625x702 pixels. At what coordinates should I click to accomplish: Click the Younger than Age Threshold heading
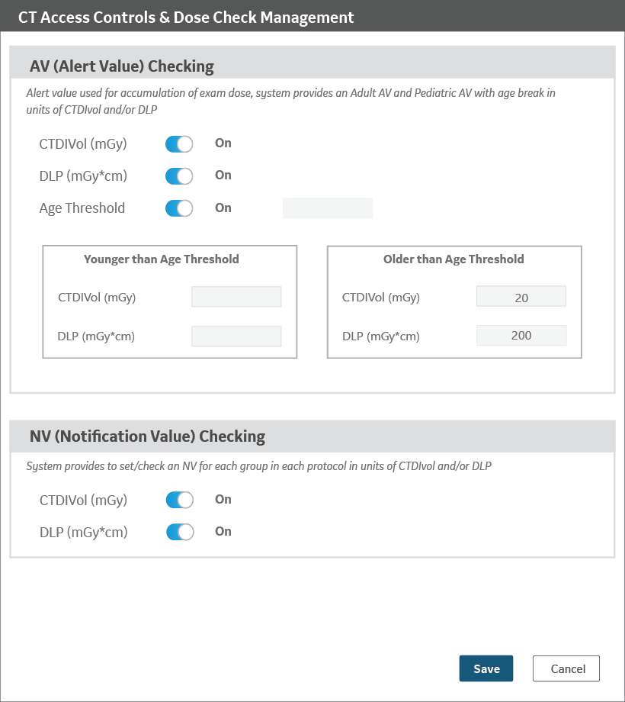point(162,259)
